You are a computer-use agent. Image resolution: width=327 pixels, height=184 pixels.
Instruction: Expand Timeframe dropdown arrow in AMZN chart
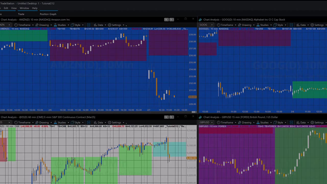[x=33, y=25]
